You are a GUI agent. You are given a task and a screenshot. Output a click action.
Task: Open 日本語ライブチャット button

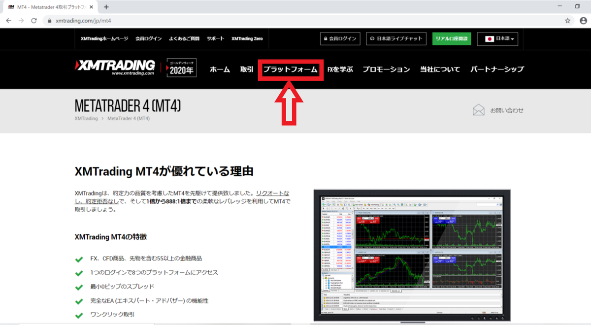point(396,39)
